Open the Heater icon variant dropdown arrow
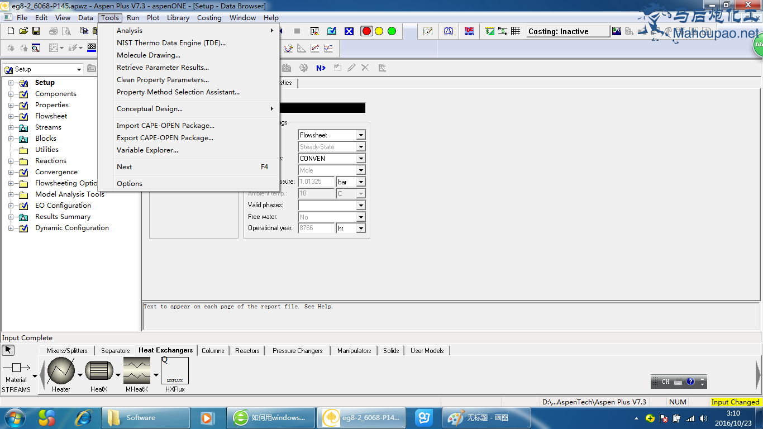 coord(80,375)
